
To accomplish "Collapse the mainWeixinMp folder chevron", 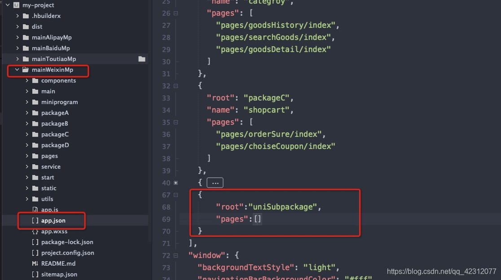I will (x=17, y=70).
